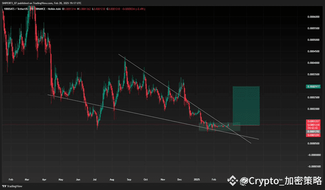325x190 pixels.
Task: Click the 0.0004500 price axis label
Action: (313, 51)
